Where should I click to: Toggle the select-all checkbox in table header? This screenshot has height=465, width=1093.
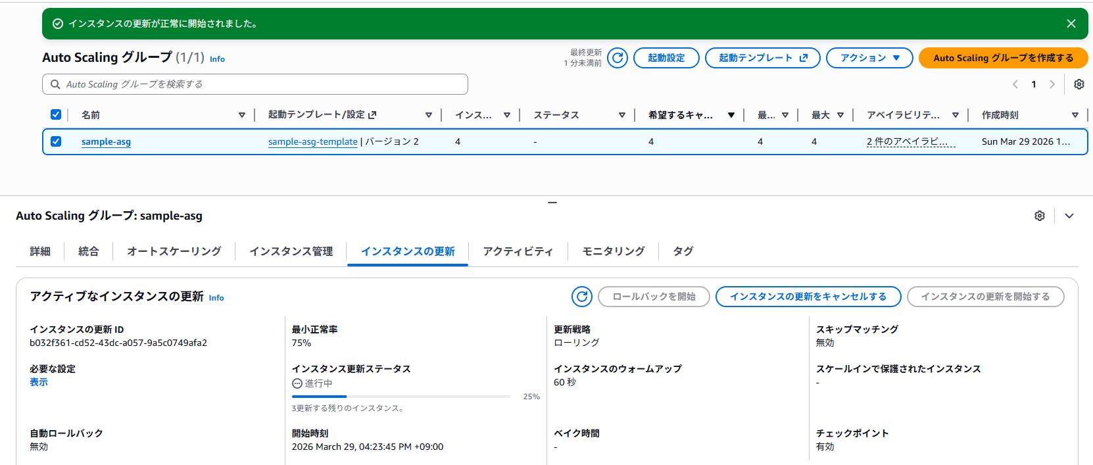[56, 115]
